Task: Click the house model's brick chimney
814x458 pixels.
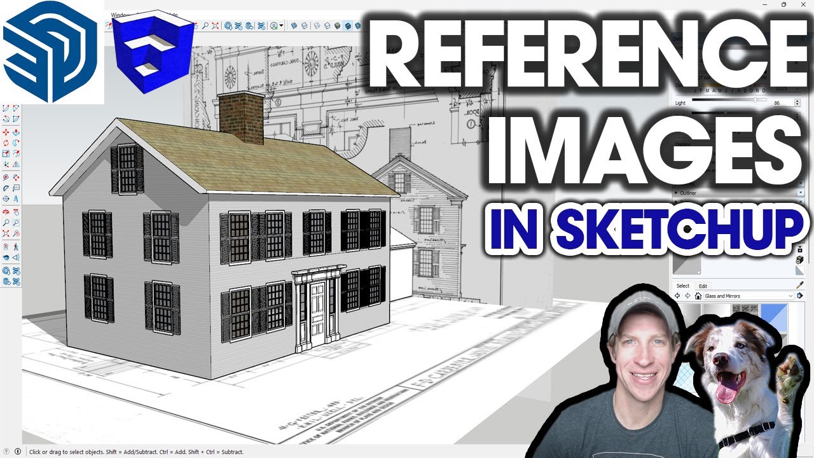Action: (241, 118)
